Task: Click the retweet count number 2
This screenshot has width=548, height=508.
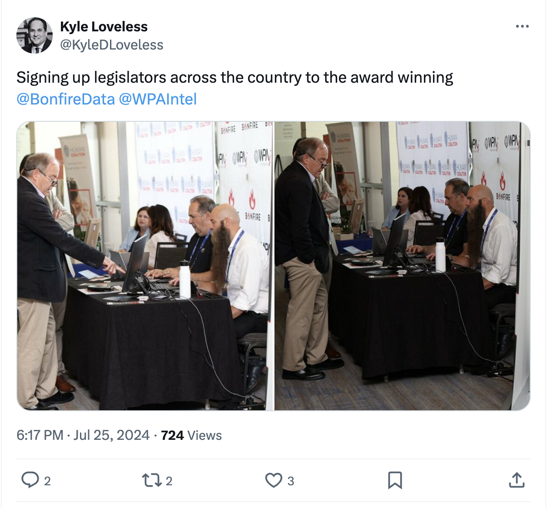Action: click(169, 481)
